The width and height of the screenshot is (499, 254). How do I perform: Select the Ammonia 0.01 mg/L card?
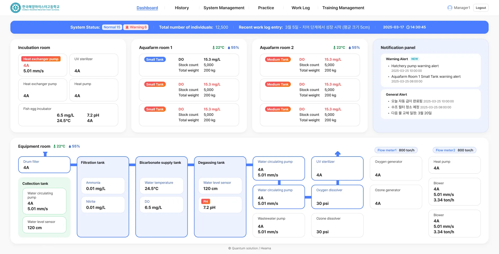pos(103,186)
